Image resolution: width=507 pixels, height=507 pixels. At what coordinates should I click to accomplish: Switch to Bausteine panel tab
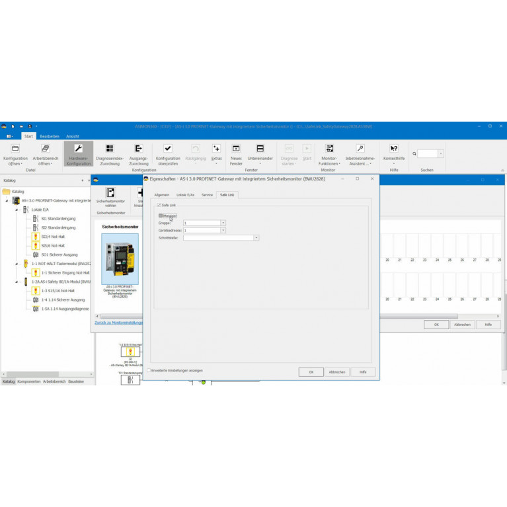point(76,381)
